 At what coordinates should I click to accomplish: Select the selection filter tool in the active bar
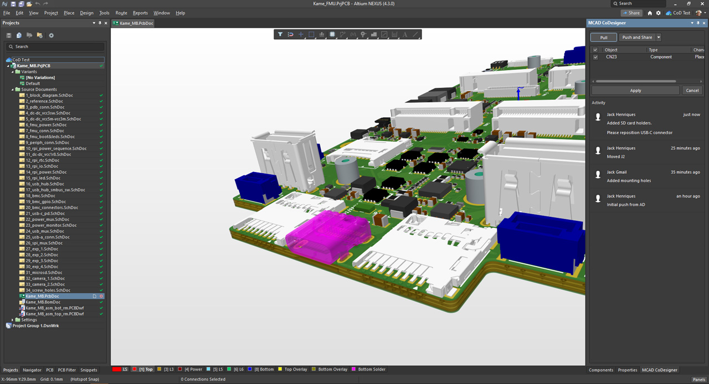pyautogui.click(x=280, y=34)
